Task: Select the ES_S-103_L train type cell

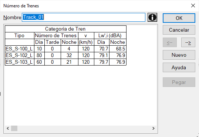Action: [20, 62]
